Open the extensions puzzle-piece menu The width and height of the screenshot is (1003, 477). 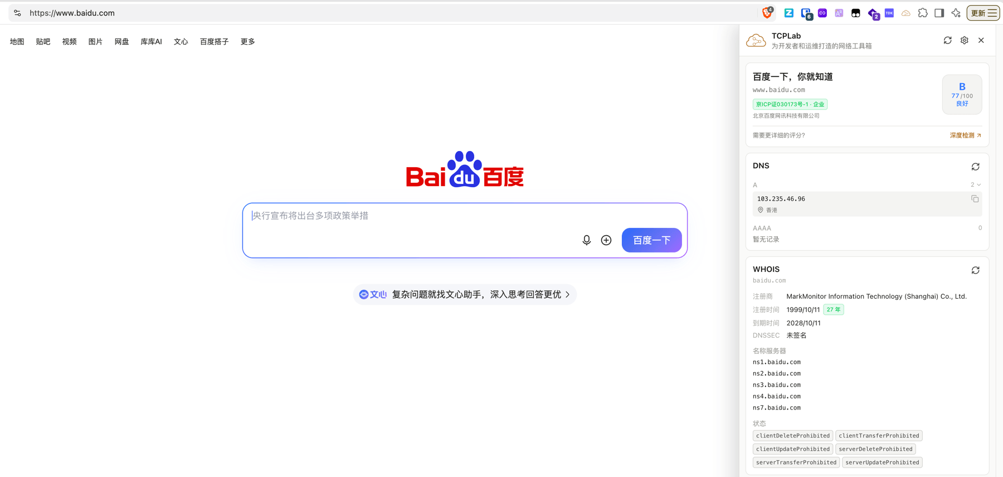923,13
